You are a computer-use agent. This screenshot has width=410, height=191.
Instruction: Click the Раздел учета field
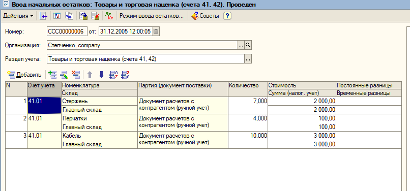click(145, 59)
